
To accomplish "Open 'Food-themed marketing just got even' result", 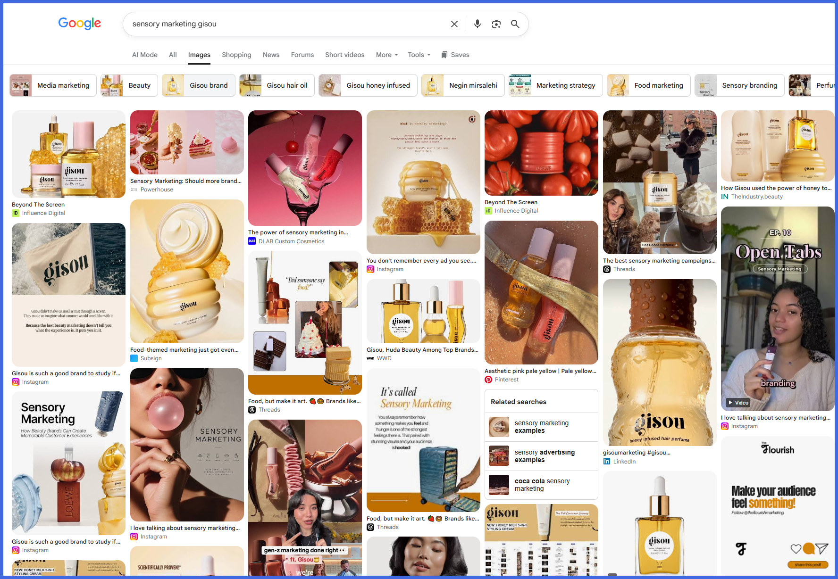I will 184,350.
